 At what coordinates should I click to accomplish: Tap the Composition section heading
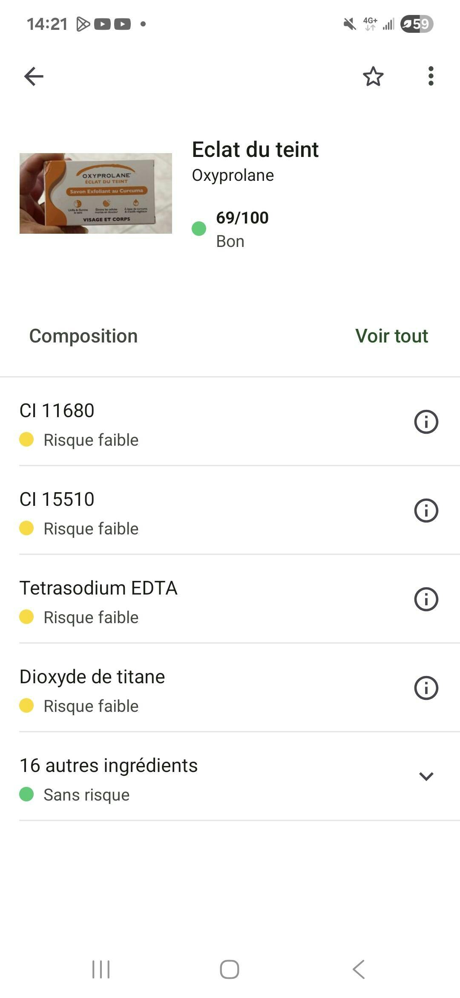(x=83, y=336)
